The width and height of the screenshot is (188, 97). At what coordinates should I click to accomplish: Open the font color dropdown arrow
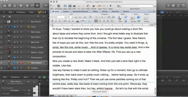coord(80,21)
